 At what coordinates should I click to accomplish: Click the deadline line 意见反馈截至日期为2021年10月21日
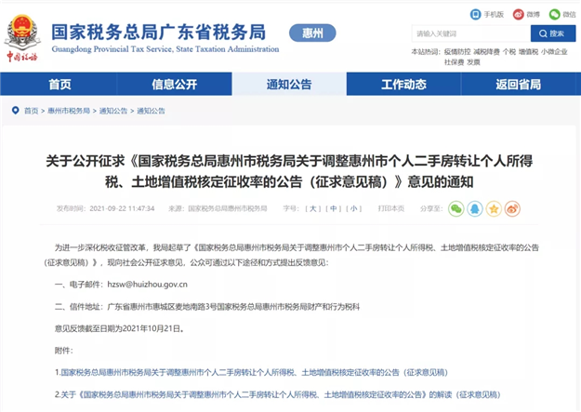(119, 328)
